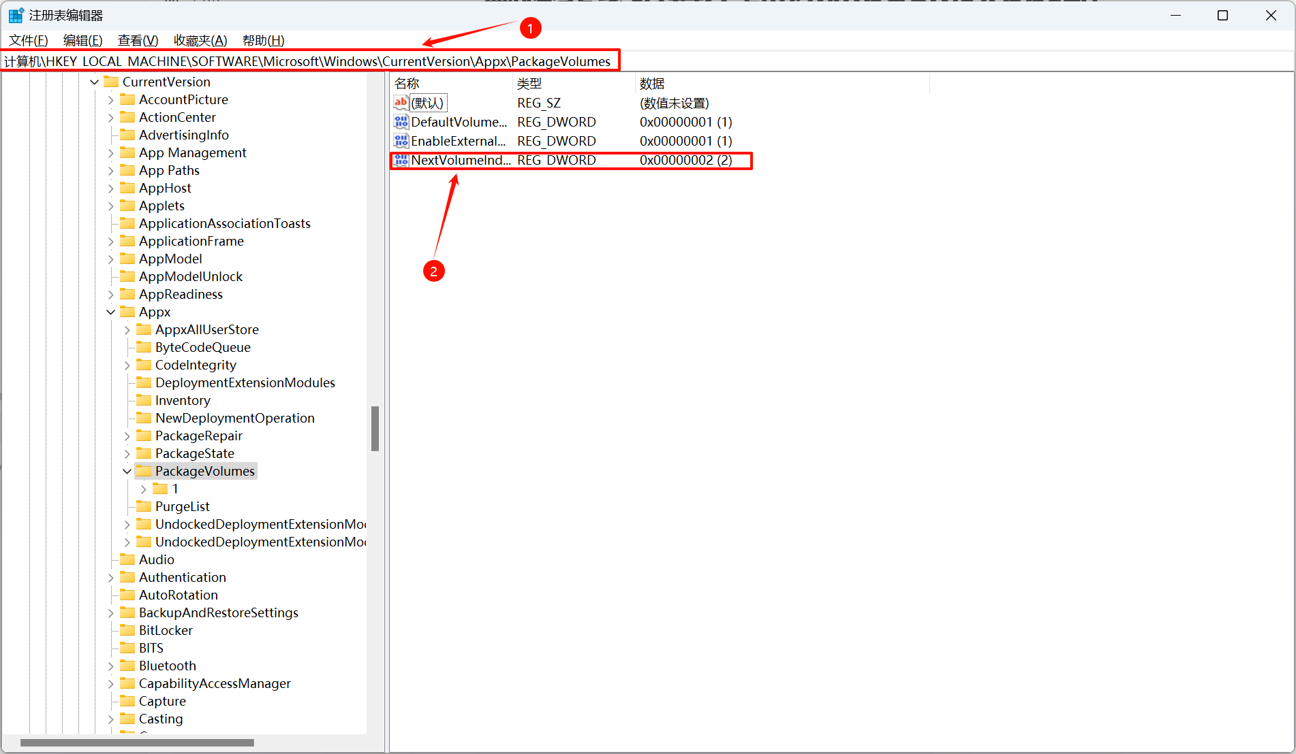
Task: Select the PackageVolumes folder icon
Action: [x=143, y=470]
